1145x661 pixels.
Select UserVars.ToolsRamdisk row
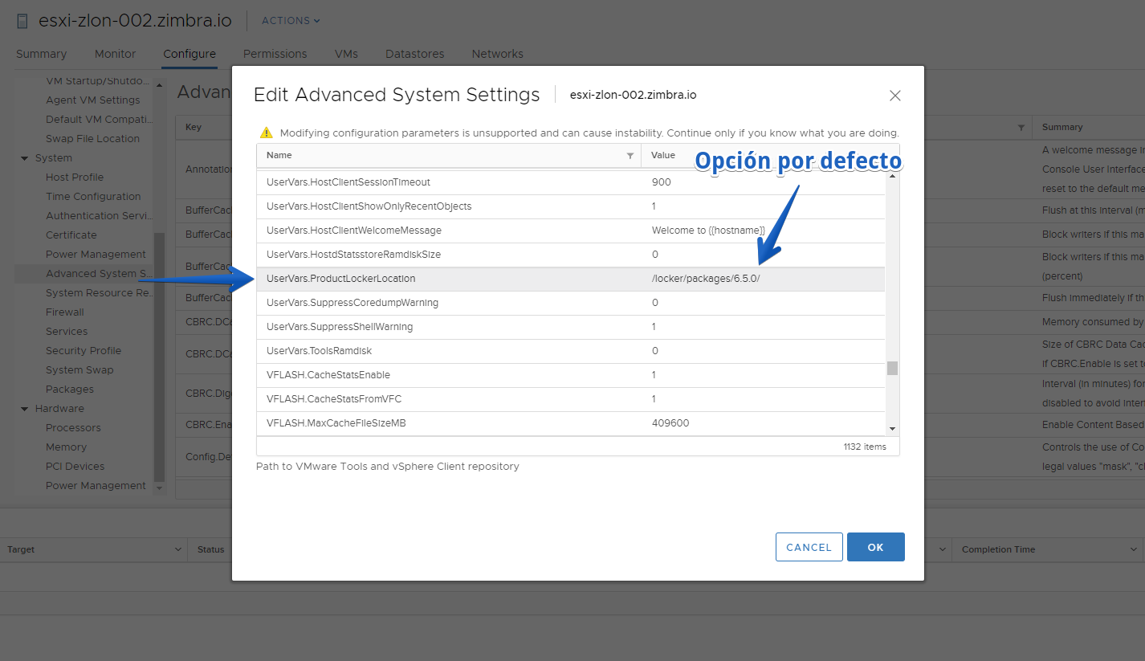[x=571, y=351]
